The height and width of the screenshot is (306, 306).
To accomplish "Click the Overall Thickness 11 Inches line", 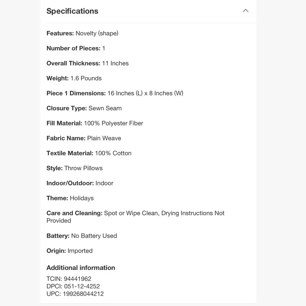I will 88,63.
